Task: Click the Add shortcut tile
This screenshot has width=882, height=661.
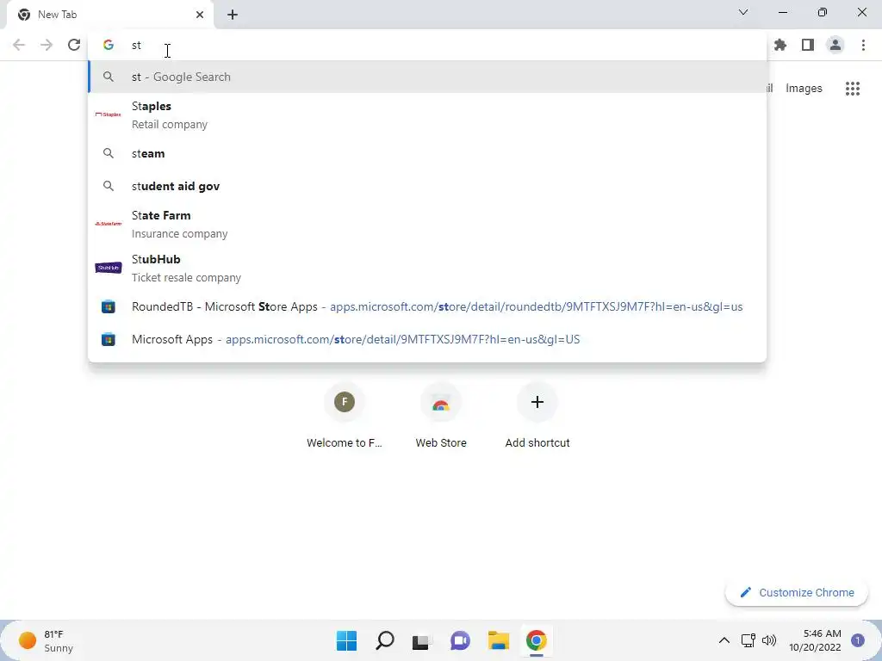Action: tap(537, 416)
